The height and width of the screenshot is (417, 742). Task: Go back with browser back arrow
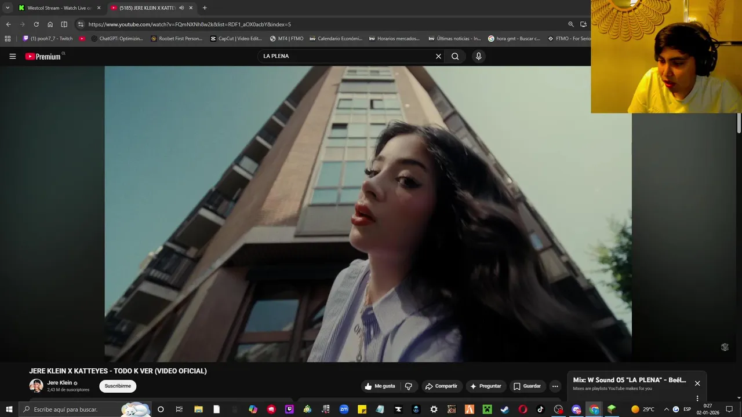(8, 24)
